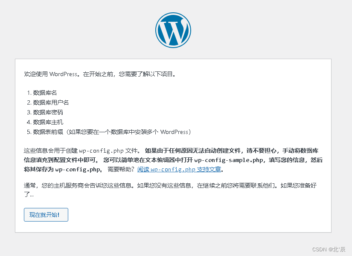Viewport: 352px width, 256px height.
Task: Click the 现在就开始! button
Action: (46, 215)
